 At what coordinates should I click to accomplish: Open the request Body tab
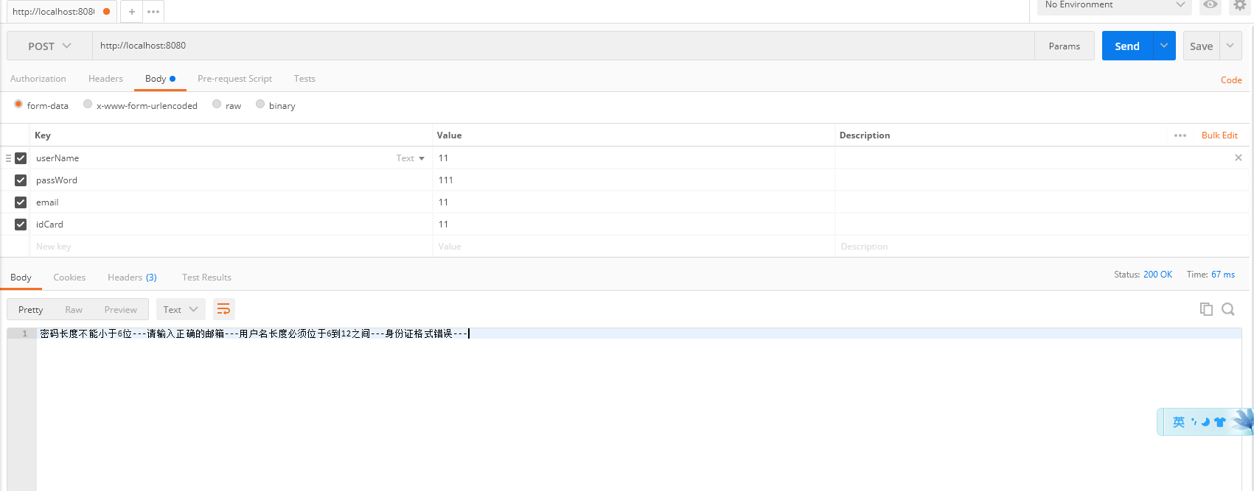pyautogui.click(x=160, y=79)
